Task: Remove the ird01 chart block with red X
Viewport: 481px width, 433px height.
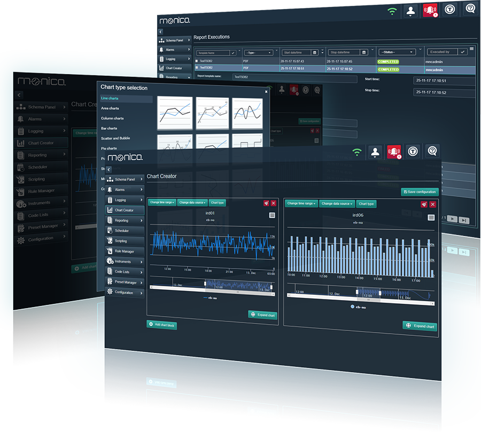Action: point(273,203)
